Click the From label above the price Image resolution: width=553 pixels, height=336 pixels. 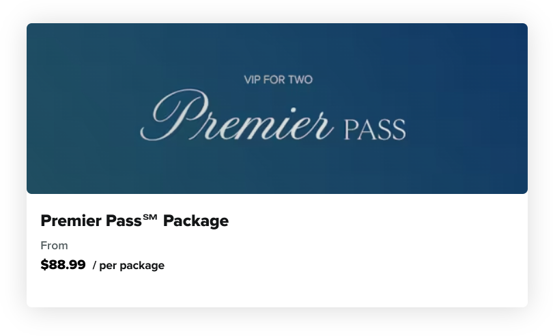coord(55,245)
